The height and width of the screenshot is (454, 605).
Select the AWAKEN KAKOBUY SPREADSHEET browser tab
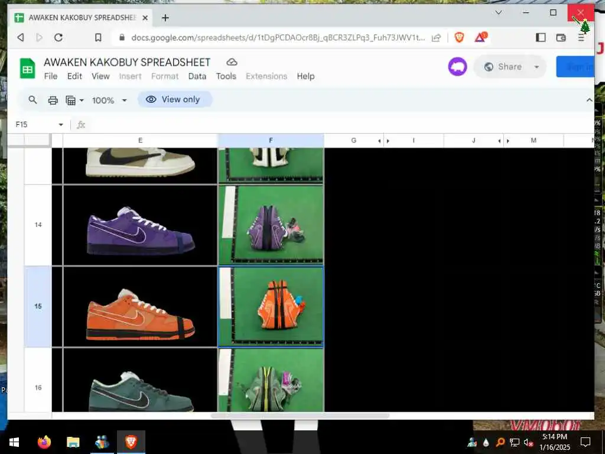(x=81, y=18)
